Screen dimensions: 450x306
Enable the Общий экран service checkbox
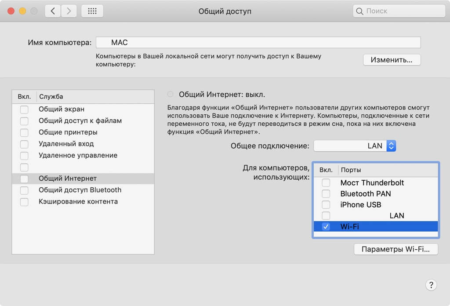[24, 109]
